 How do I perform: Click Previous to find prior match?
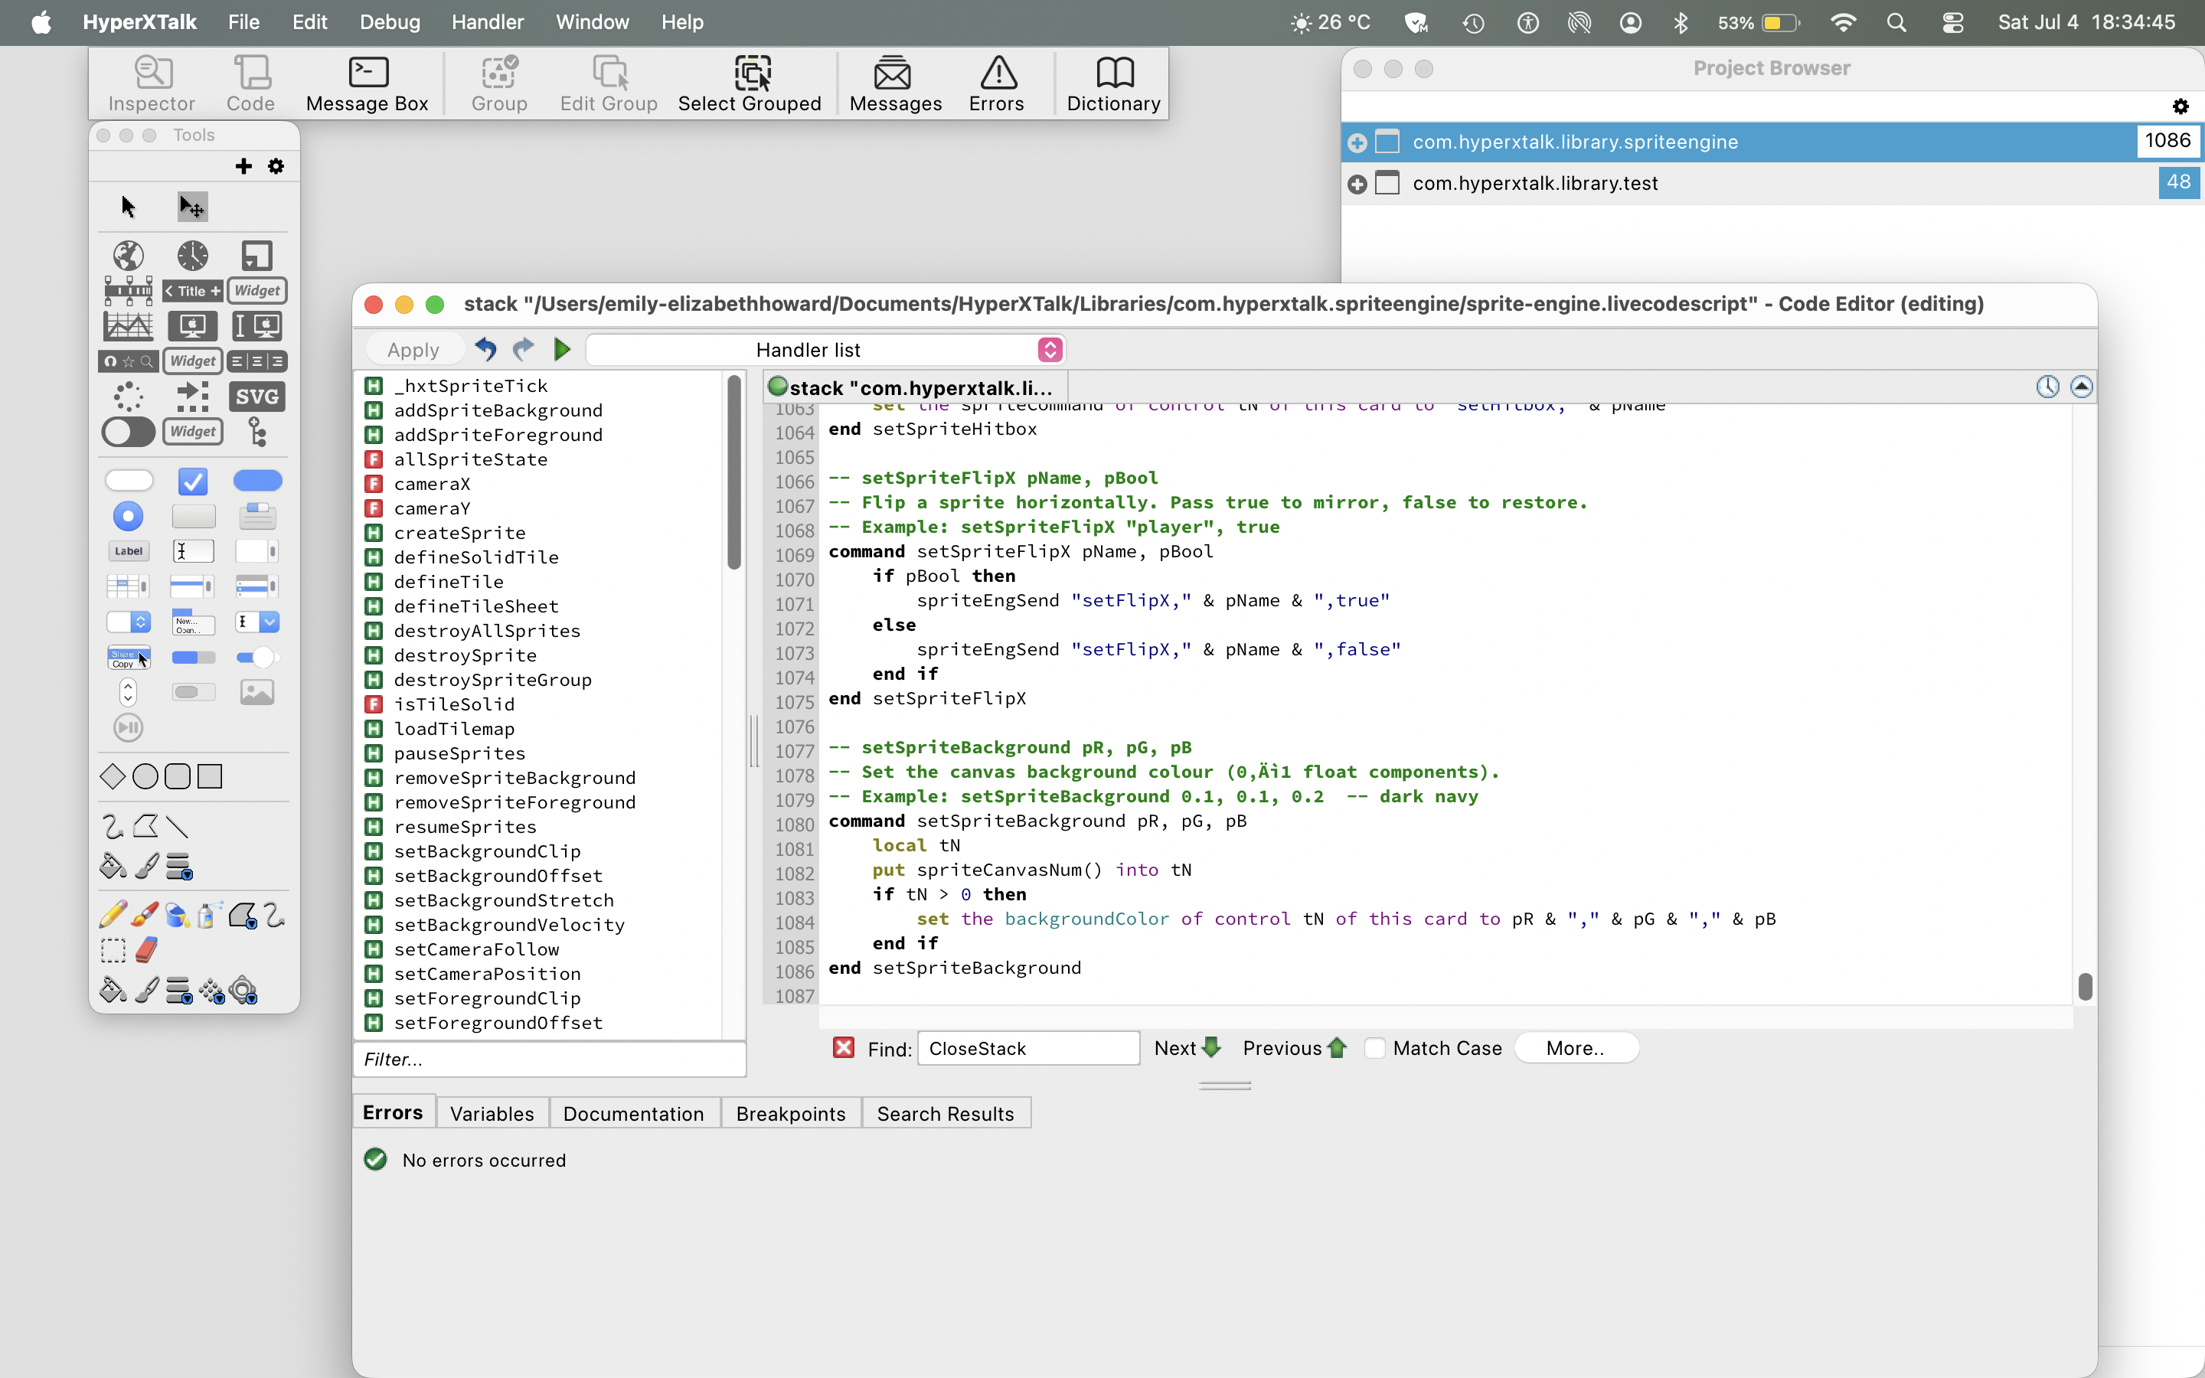(x=1294, y=1048)
